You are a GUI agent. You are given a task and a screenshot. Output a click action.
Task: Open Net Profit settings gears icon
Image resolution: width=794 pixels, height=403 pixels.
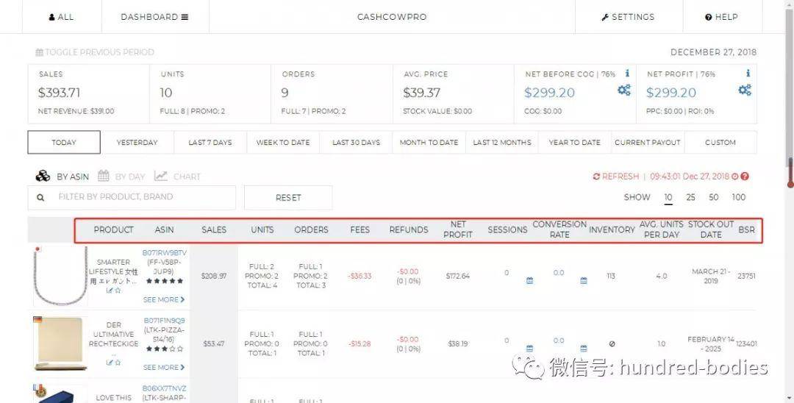tap(745, 90)
